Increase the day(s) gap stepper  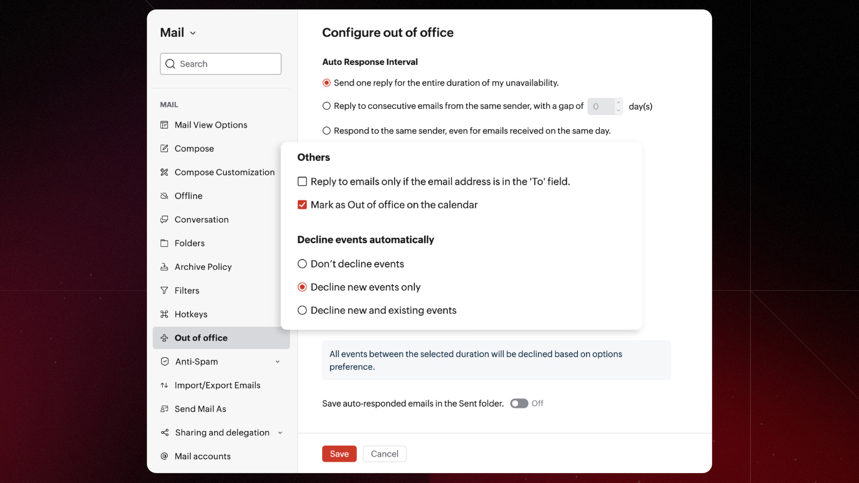(618, 103)
